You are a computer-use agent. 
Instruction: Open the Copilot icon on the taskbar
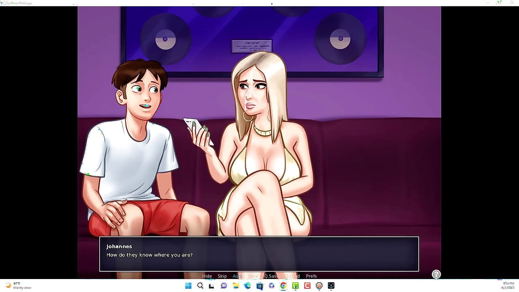271,286
